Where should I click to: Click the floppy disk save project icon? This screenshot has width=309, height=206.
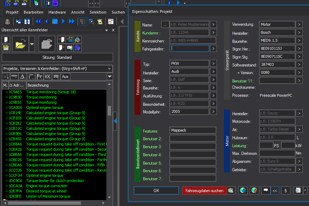(x=6, y=48)
